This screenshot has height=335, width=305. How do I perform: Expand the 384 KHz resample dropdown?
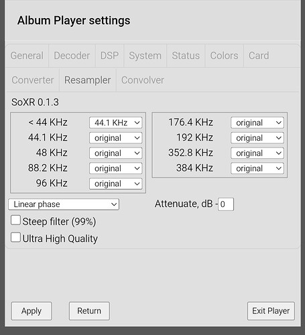pos(257,168)
